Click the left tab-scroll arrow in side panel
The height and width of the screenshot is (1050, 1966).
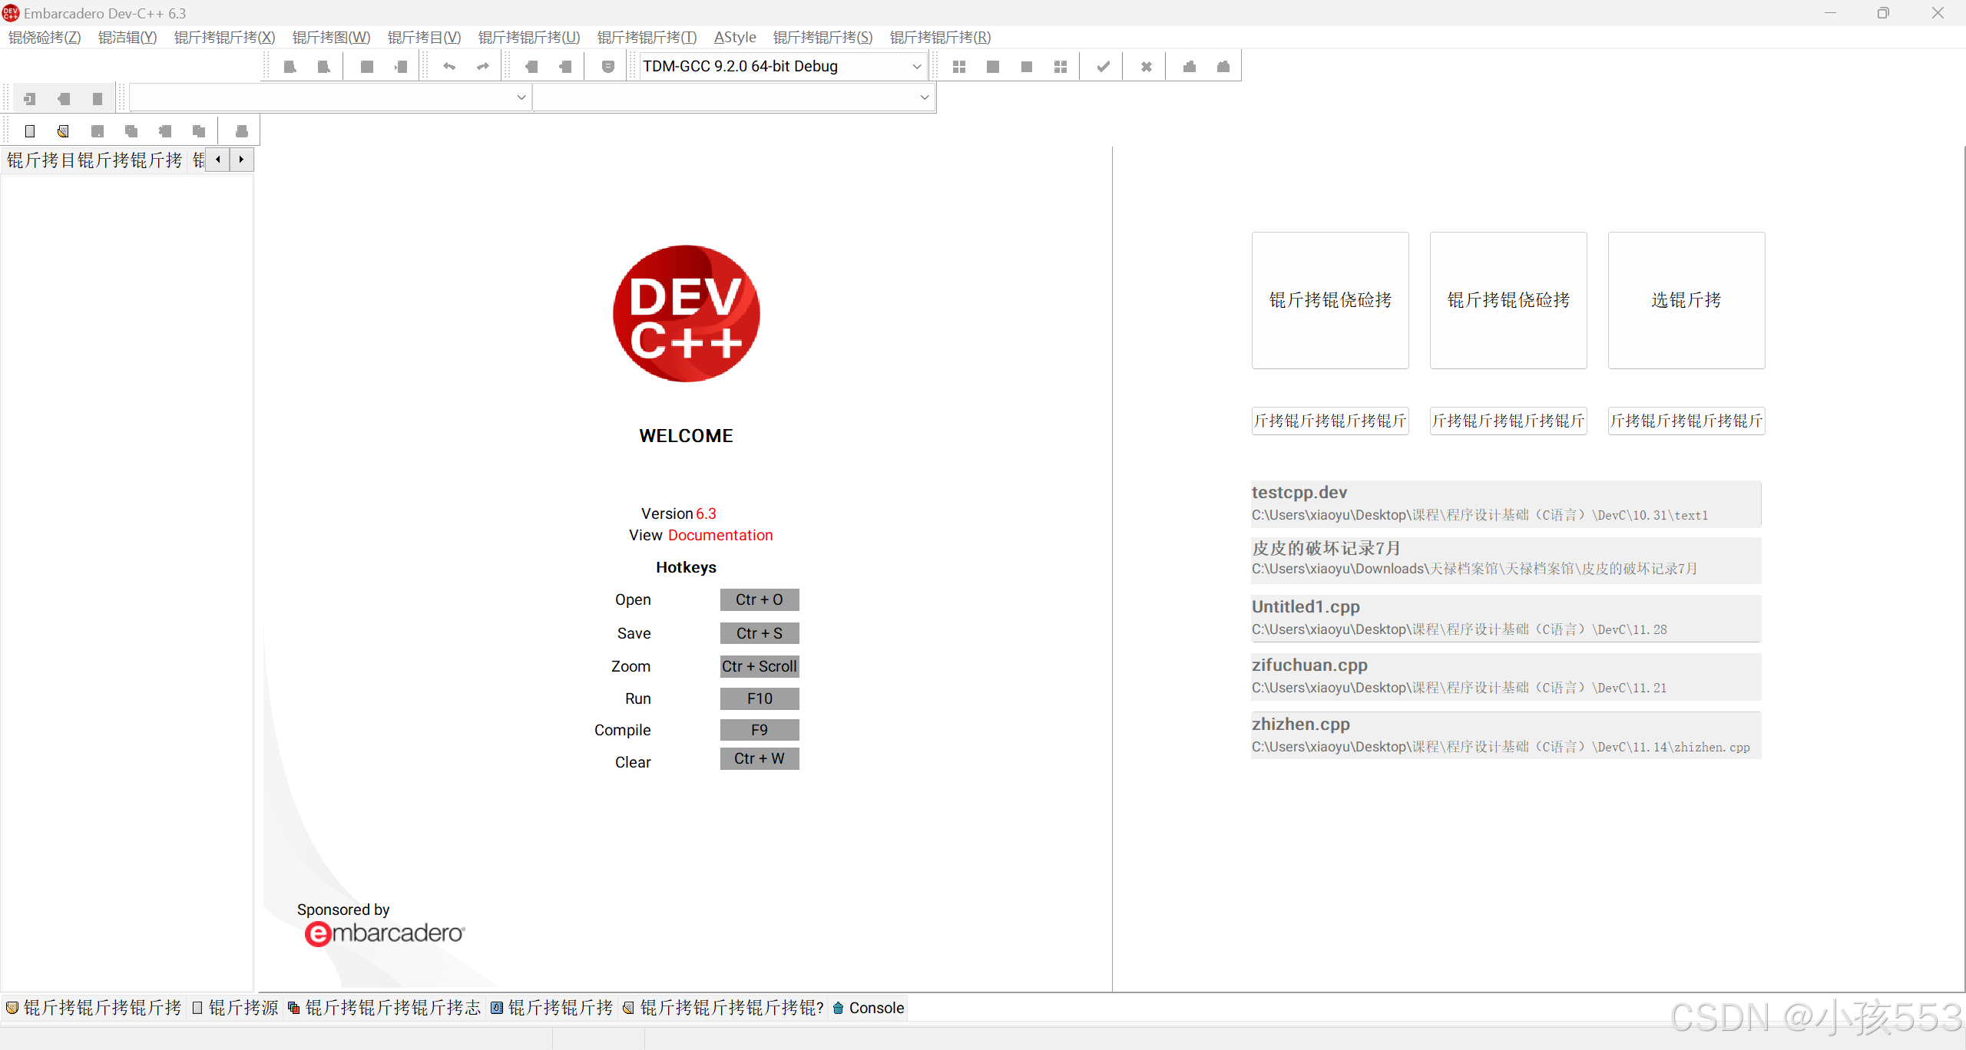[218, 160]
